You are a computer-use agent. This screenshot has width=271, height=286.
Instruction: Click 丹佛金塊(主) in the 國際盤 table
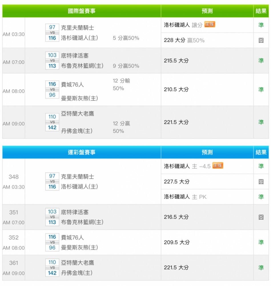[77, 131]
